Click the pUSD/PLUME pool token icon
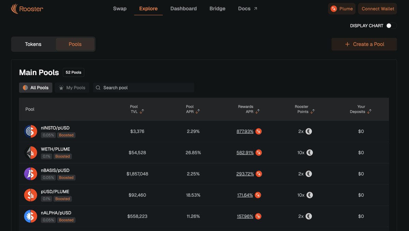 [31, 195]
